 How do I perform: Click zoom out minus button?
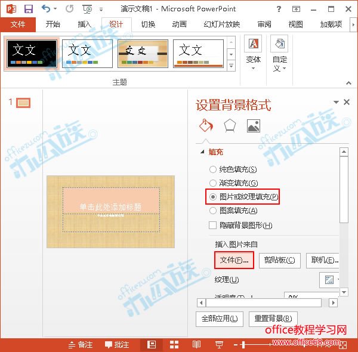coord(236,345)
